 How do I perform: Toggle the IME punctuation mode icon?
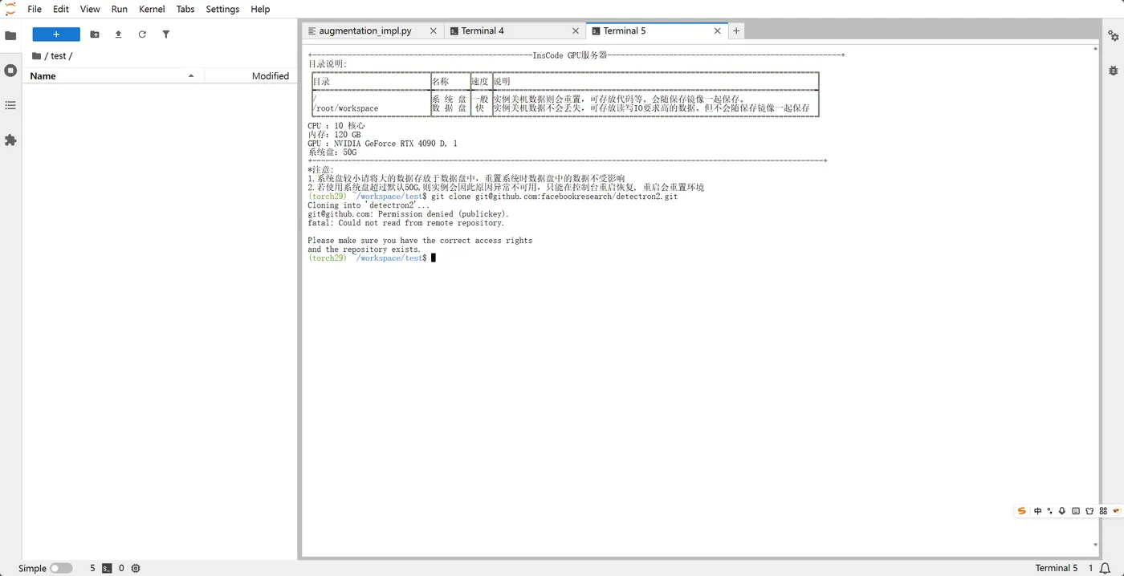point(1050,511)
